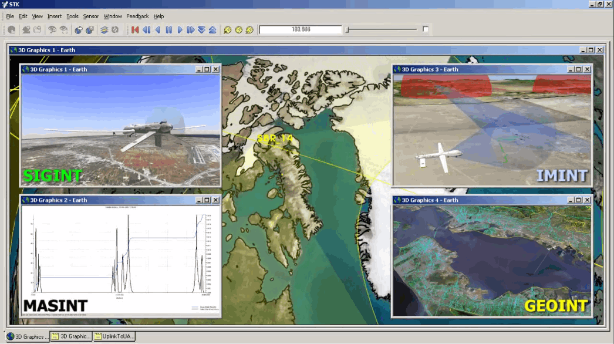Image resolution: width=614 pixels, height=344 pixels.
Task: Click the animation time field showing 183.808
Action: tap(301, 29)
